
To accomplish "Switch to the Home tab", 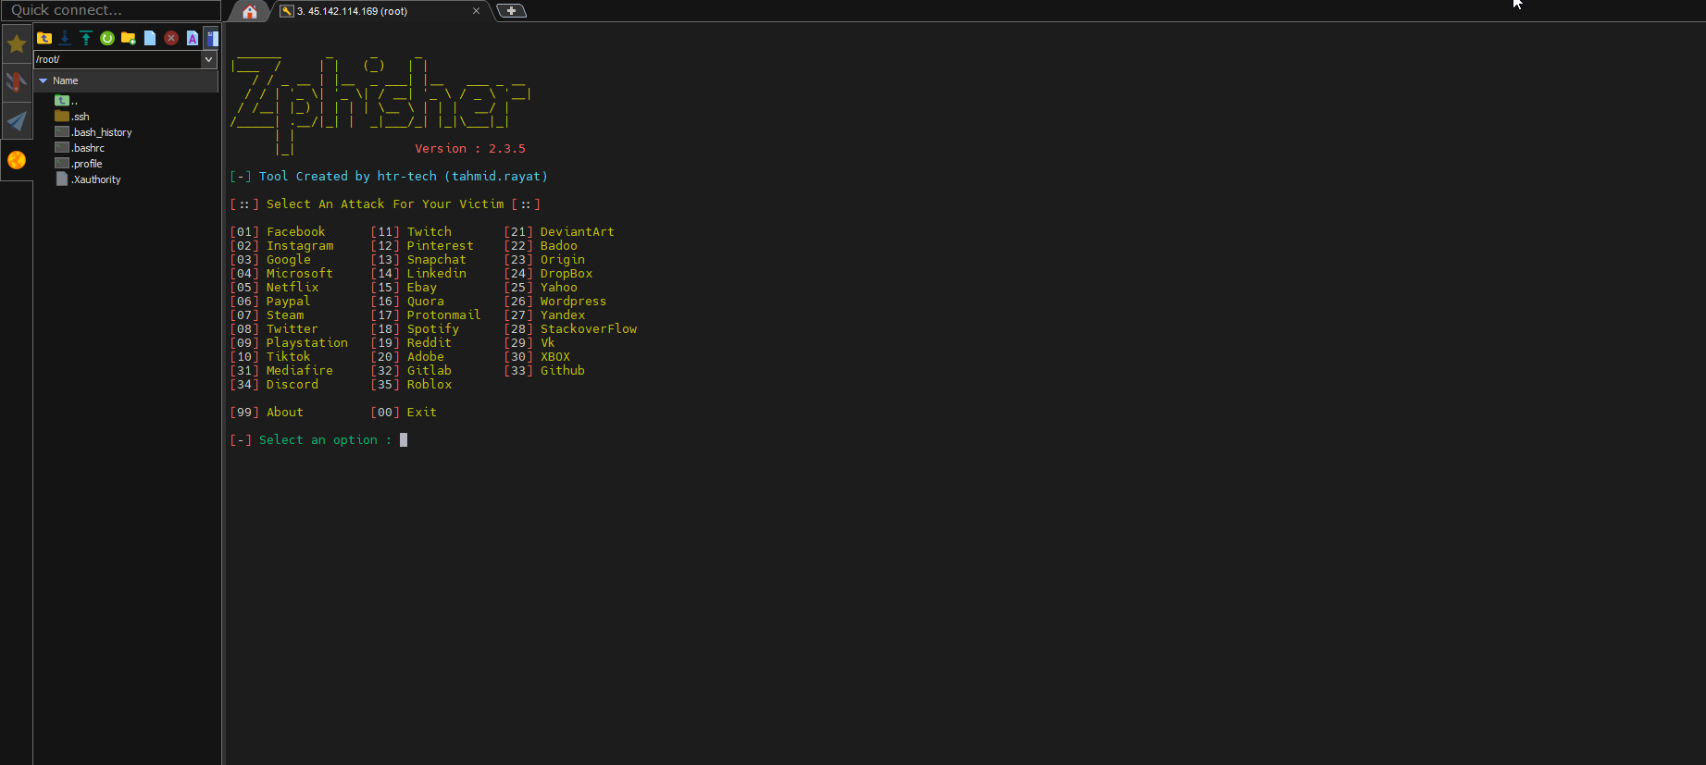I will (249, 11).
